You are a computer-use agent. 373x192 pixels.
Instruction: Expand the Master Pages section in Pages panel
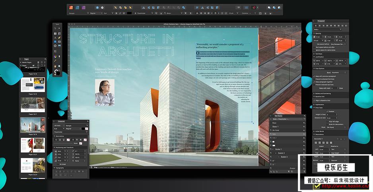pos(21,62)
